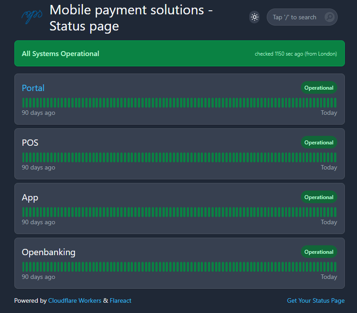Viewport: 357px width, 313px height.
Task: Follow the Get Your Status Page link
Action: coord(316,300)
